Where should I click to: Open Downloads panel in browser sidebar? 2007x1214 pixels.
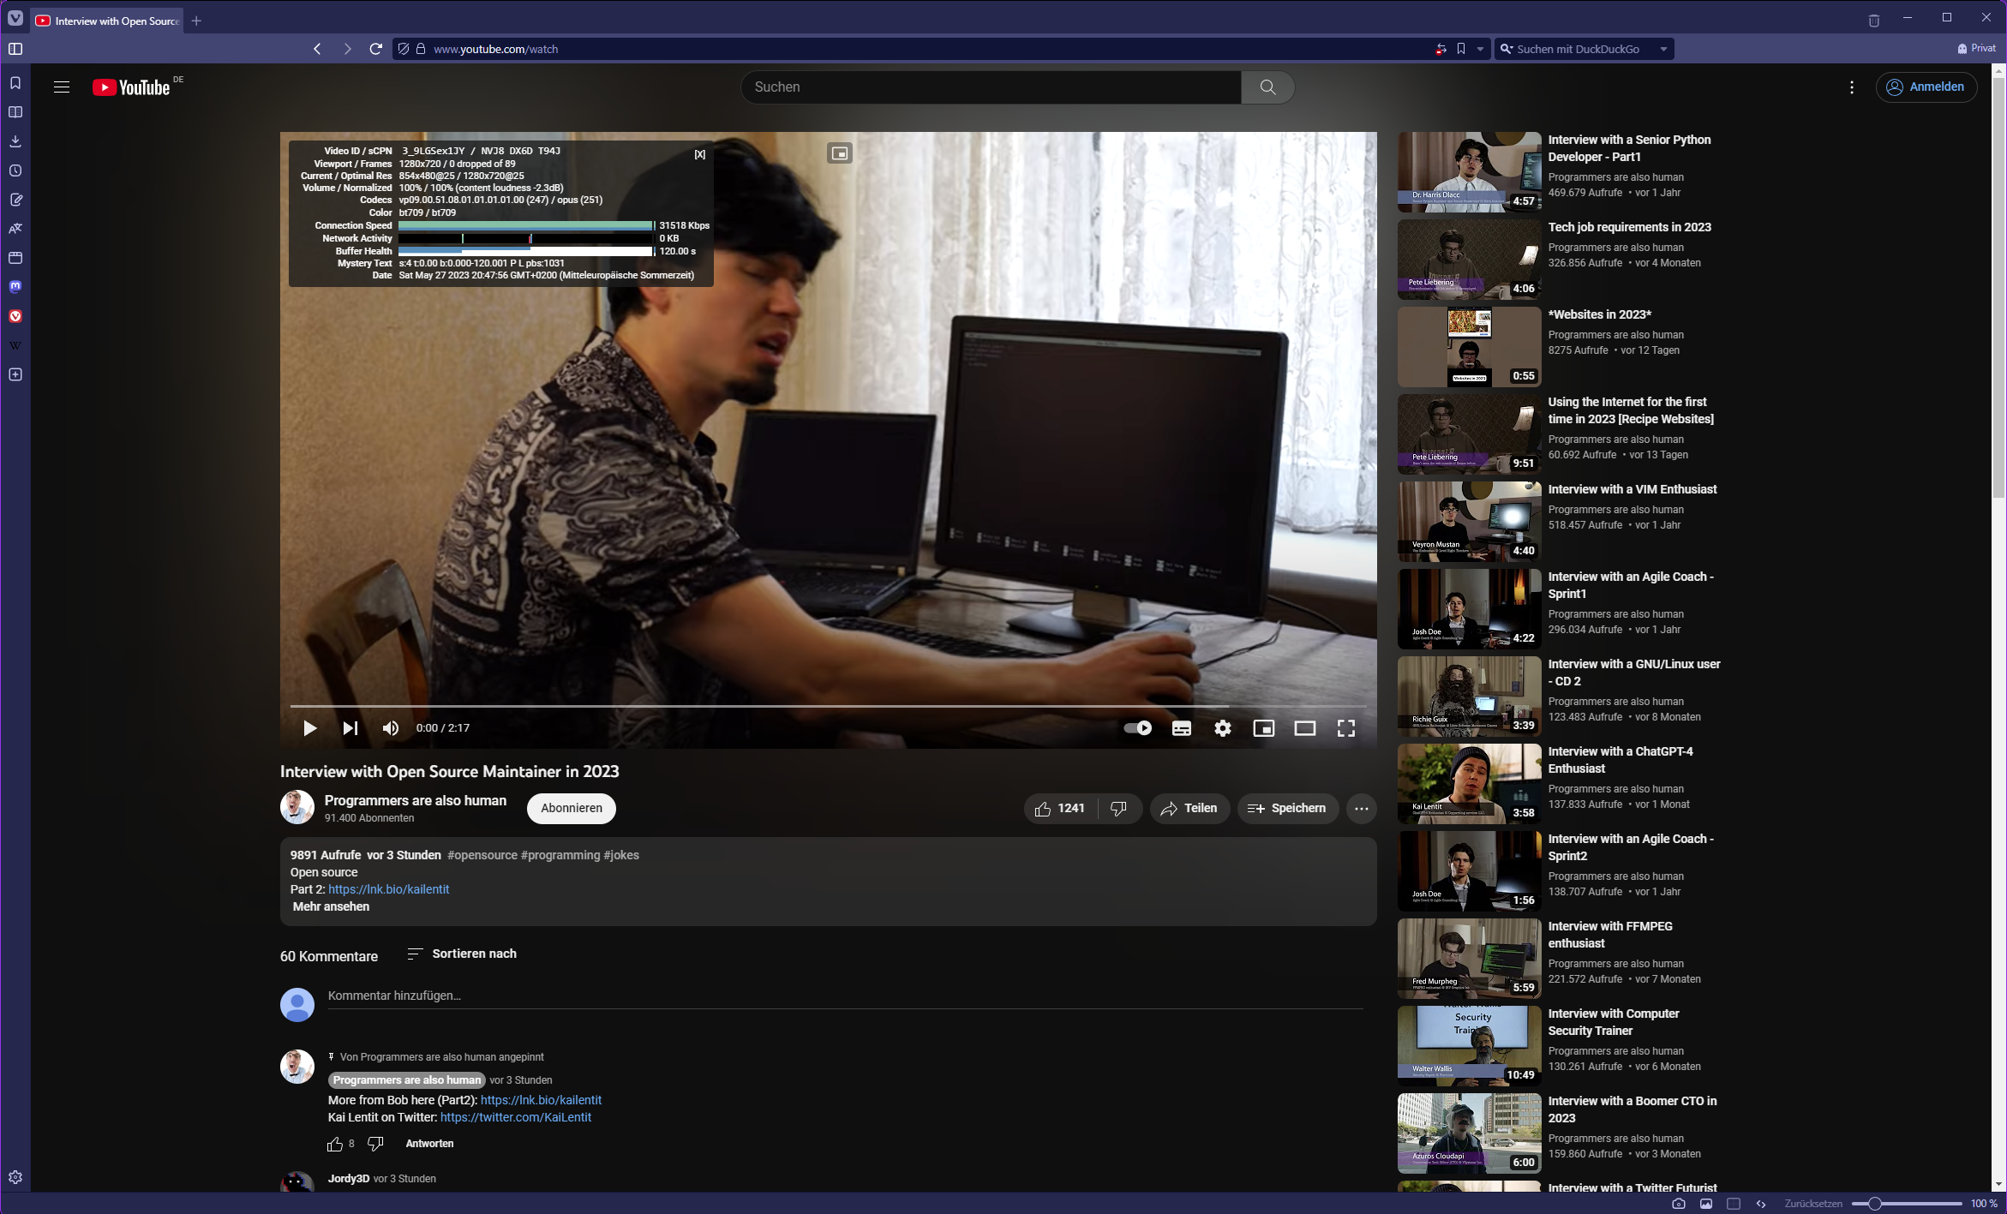(15, 141)
